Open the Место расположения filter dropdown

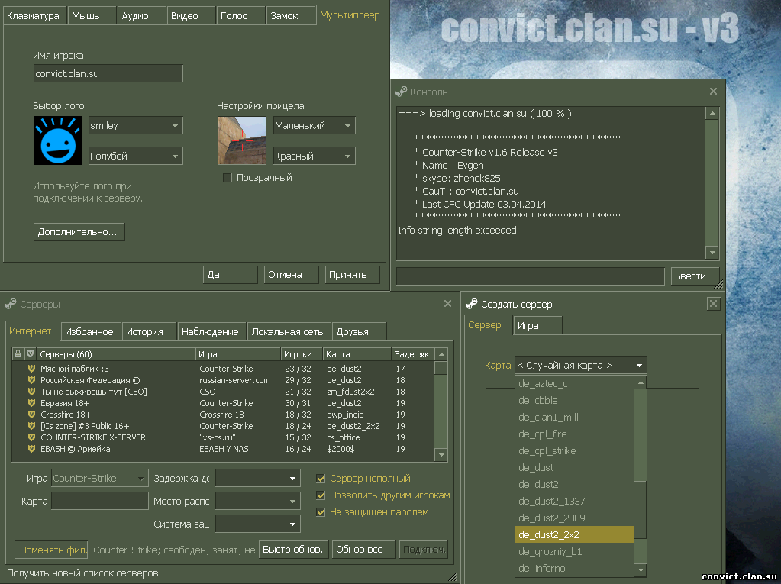coord(258,501)
